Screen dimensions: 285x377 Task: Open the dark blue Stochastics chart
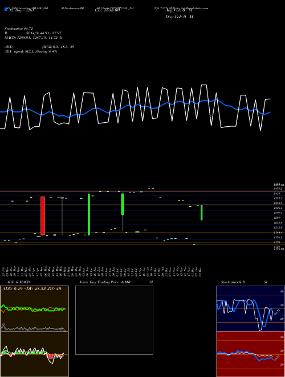tap(250, 308)
